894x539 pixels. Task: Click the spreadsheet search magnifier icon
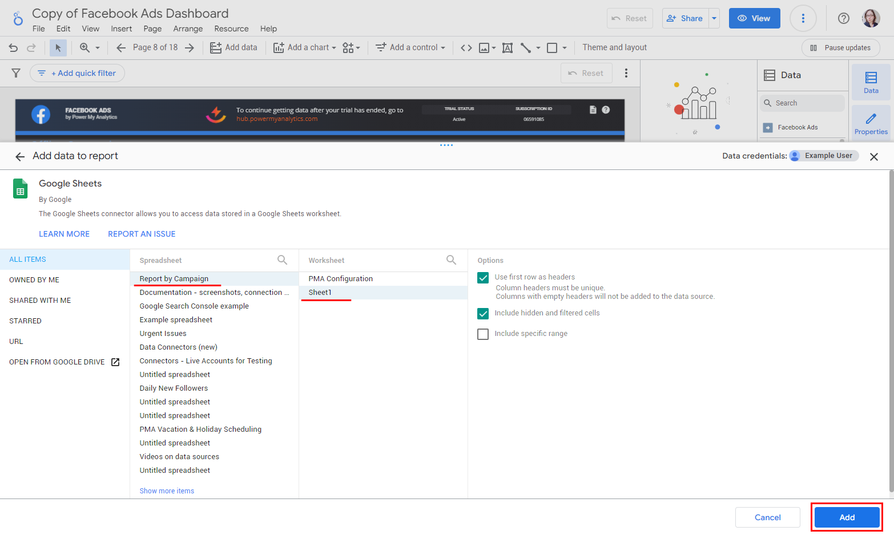[x=282, y=260]
